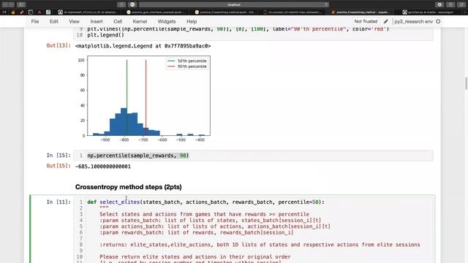Viewport: 468px width, 263px height.
Task: Open the File menu
Action: (x=35, y=21)
